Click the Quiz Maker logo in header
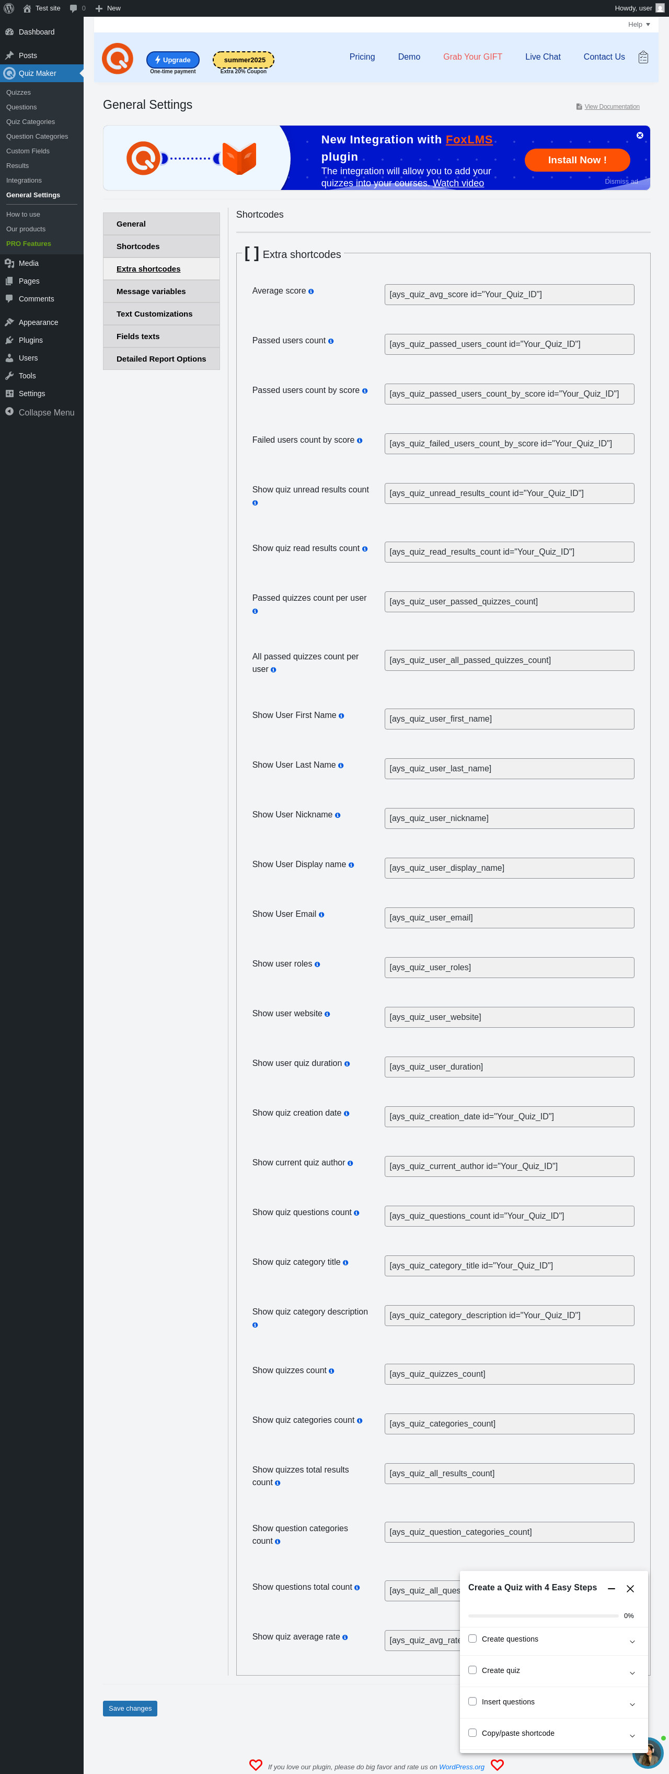669x1774 pixels. [x=117, y=59]
